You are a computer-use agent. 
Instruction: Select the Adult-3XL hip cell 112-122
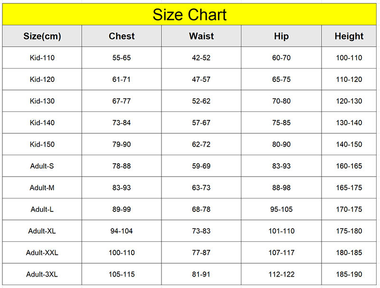[281, 274]
